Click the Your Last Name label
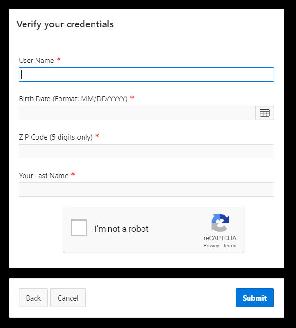296x328 pixels. 44,175
